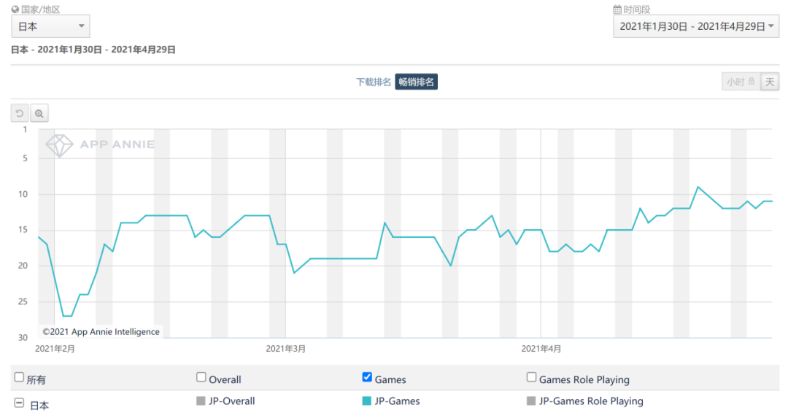Viewport: 788px width, 413px height.
Task: Click the lock icon on 小时 button
Action: coord(752,82)
